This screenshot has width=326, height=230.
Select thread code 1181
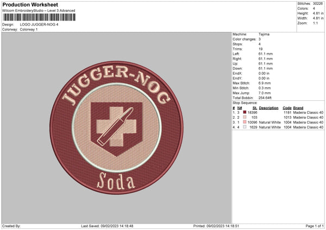[x=287, y=112]
